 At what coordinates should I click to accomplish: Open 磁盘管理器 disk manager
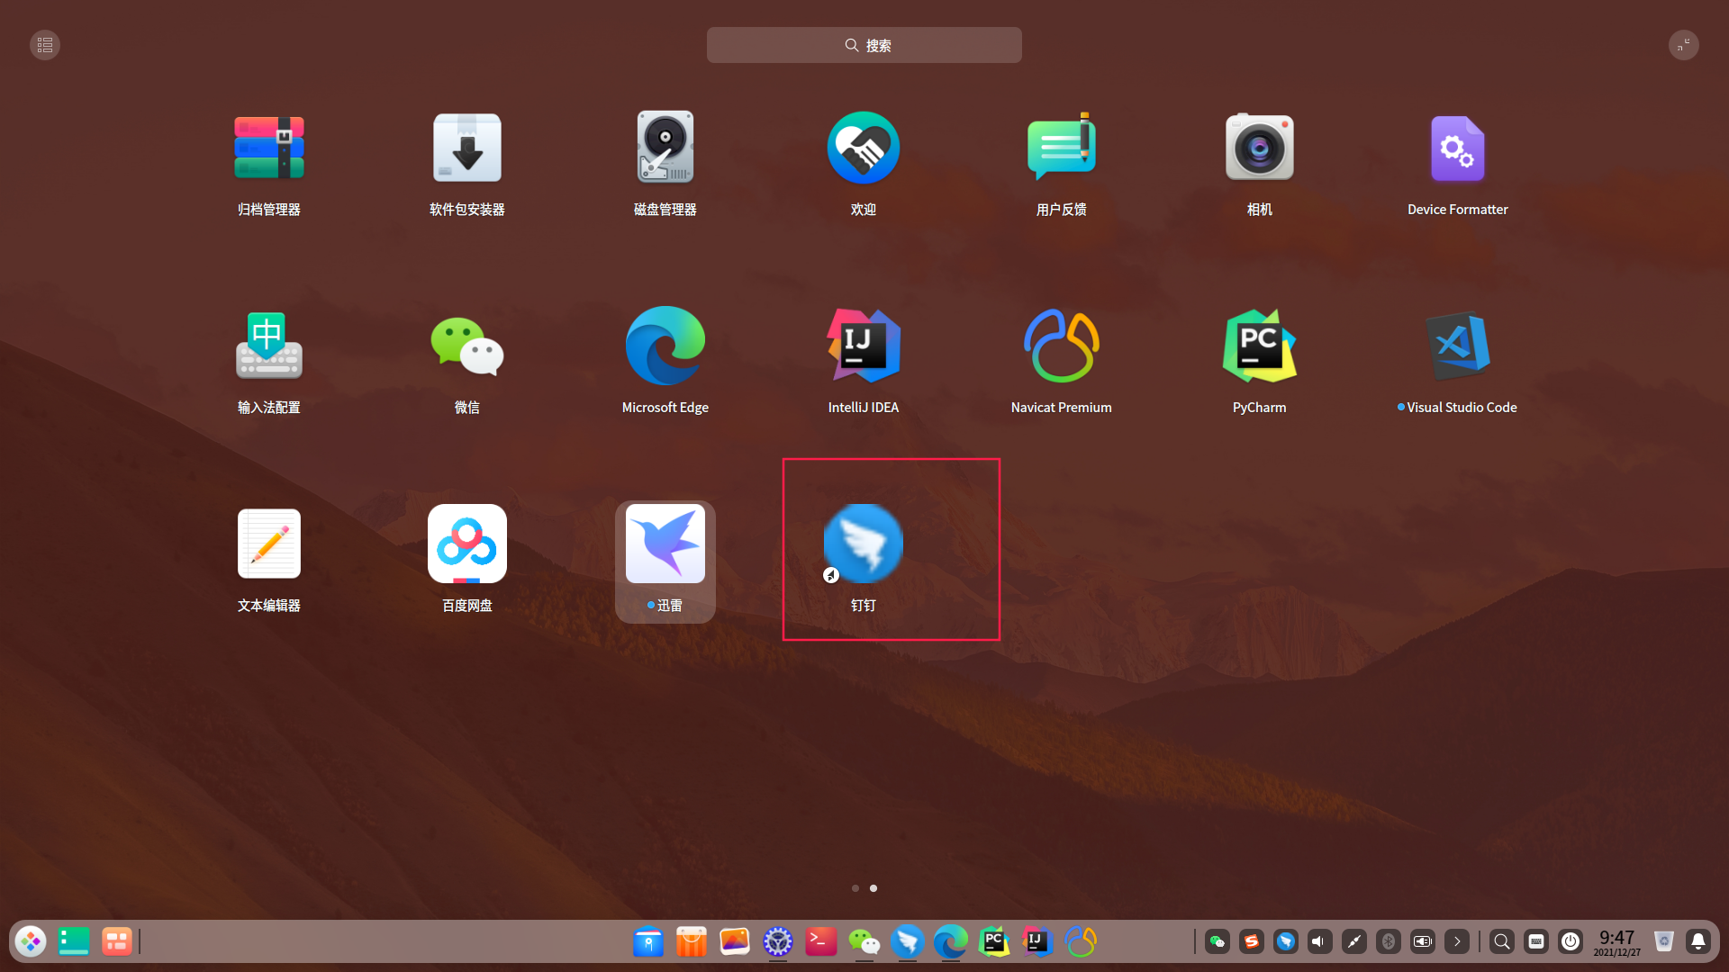tap(665, 148)
